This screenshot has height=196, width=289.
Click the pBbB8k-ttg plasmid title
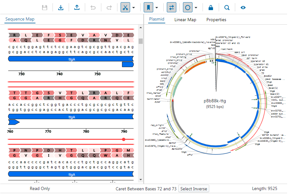point(215,101)
